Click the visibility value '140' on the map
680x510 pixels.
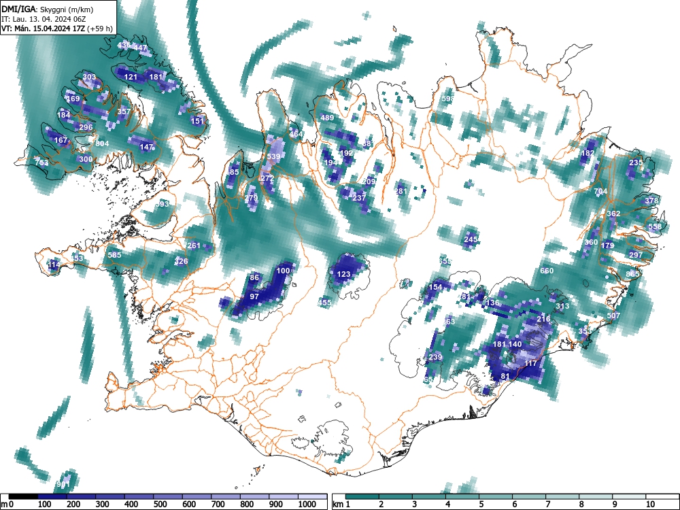click(515, 344)
